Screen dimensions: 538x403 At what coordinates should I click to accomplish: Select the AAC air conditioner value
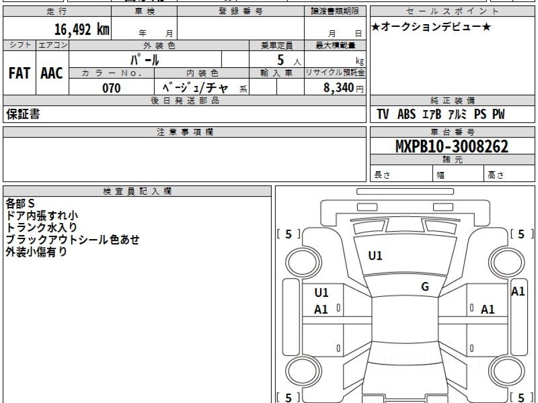coord(52,73)
